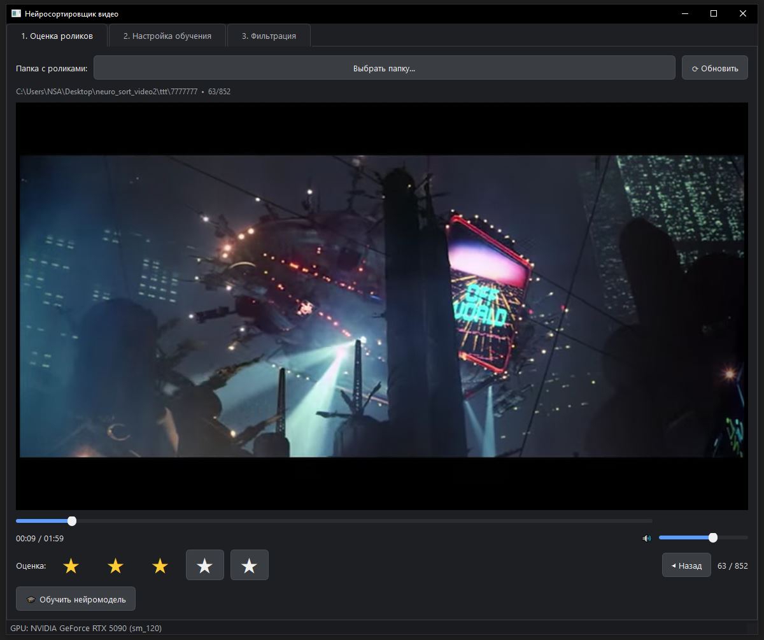This screenshot has height=640, width=764.
Task: Click the 'Оценка:' label
Action: 31,565
